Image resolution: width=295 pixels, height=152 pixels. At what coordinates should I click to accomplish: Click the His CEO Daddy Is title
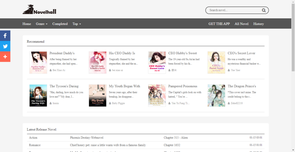pos(122,53)
